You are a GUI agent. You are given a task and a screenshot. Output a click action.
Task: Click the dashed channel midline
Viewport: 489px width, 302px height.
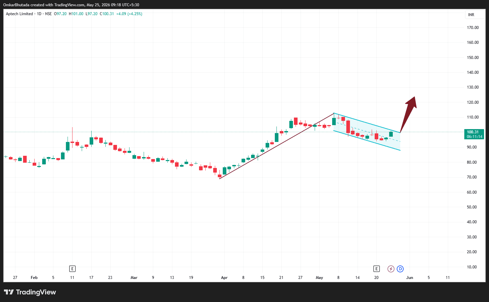[367, 132]
